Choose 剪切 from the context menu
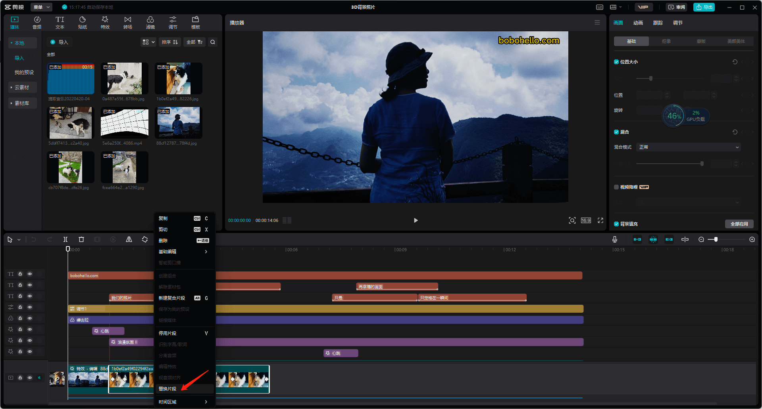This screenshot has height=409, width=762. point(185,229)
